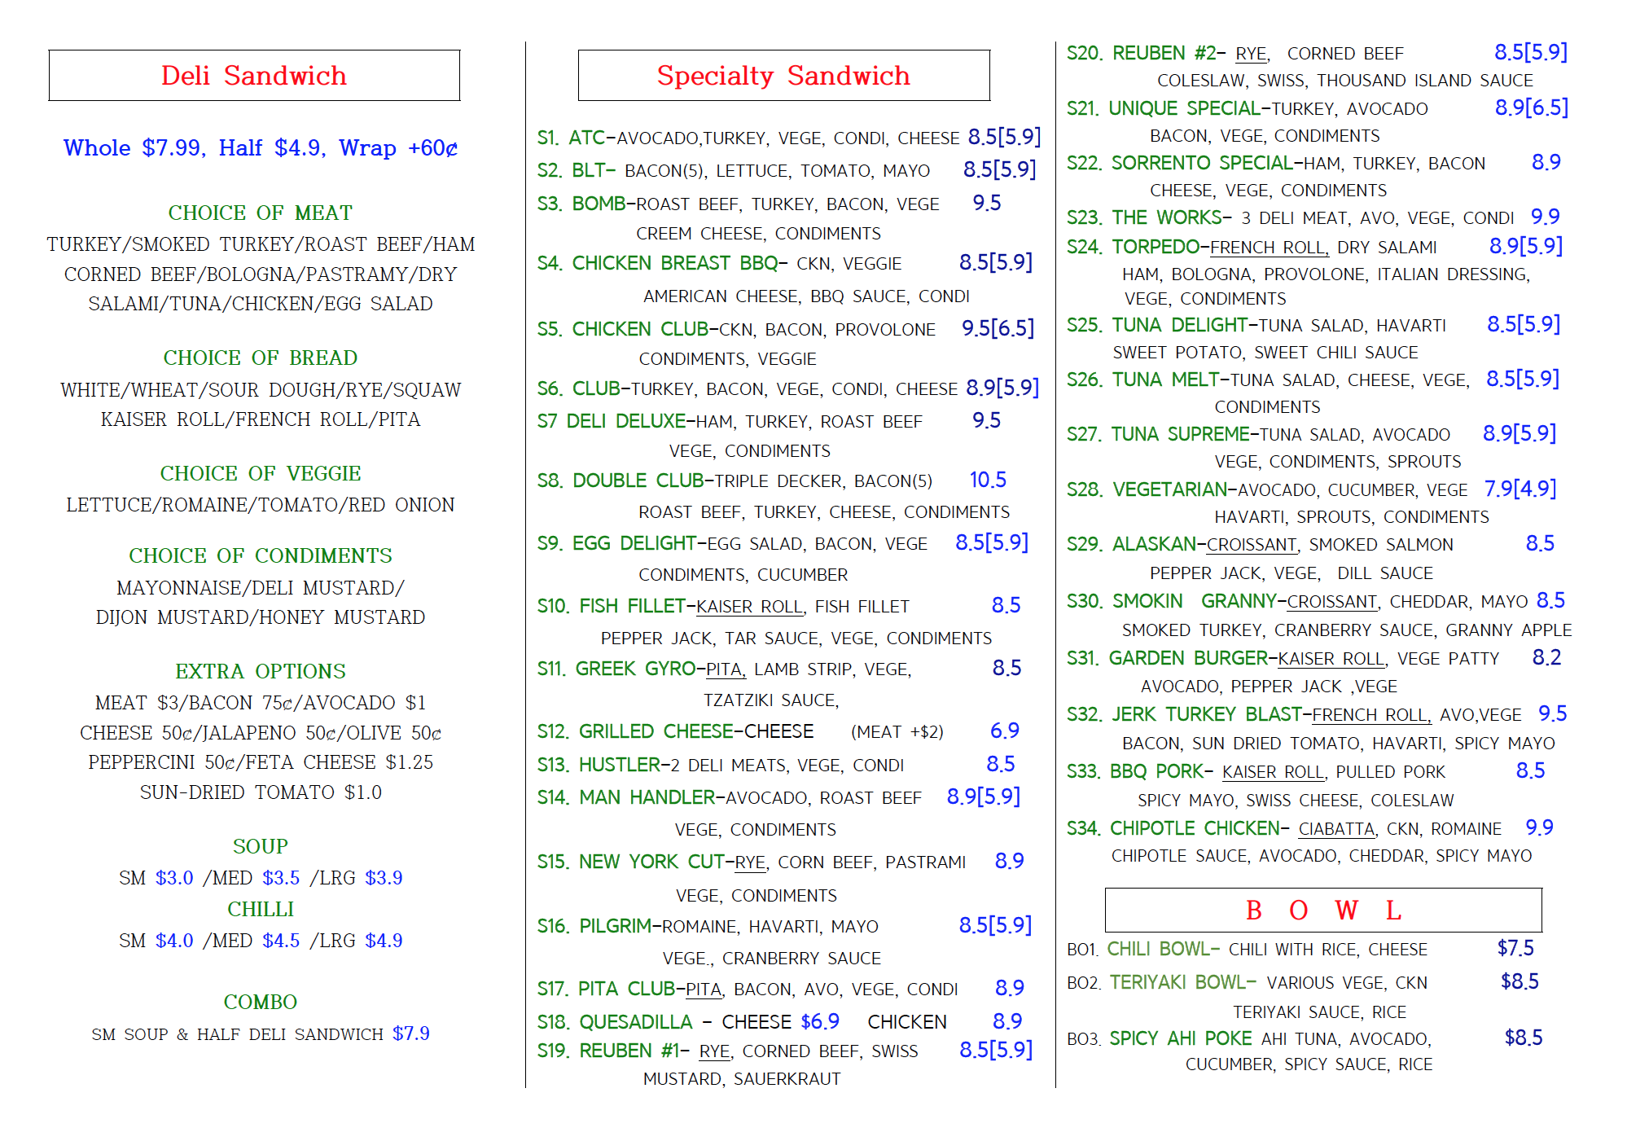Viewport: 1627px width, 1141px height.
Task: Click the EXTRA OPTIONS heading
Action: click(x=260, y=671)
